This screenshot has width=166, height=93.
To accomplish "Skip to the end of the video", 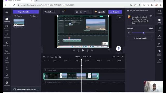I will (92, 51).
